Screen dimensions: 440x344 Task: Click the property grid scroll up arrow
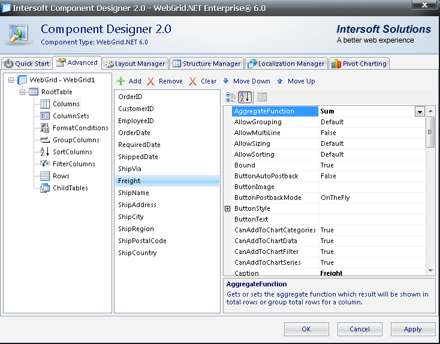430,111
